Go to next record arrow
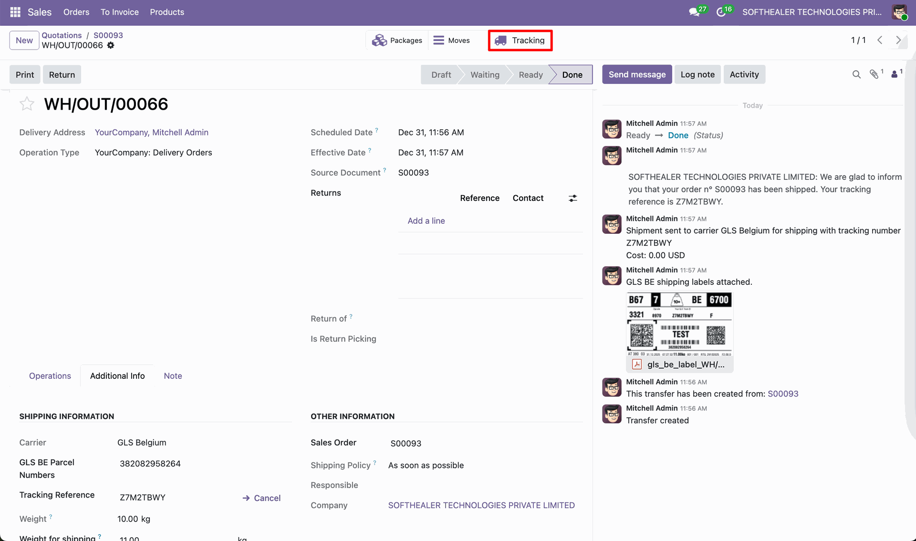The height and width of the screenshot is (541, 916). [x=898, y=40]
